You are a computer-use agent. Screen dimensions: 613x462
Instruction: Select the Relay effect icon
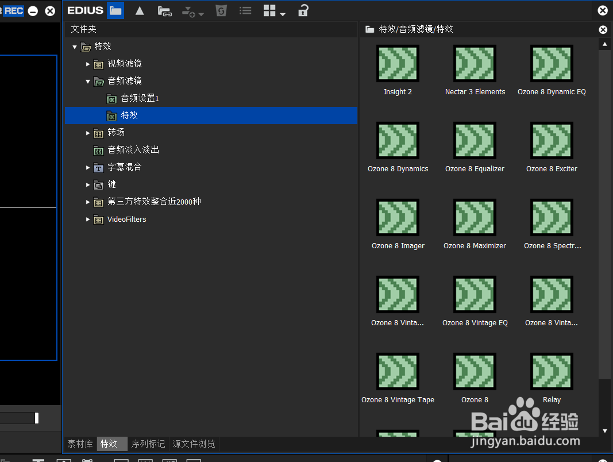552,371
